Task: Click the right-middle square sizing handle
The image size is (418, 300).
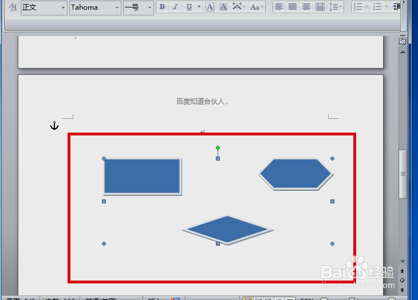Action: click(332, 201)
